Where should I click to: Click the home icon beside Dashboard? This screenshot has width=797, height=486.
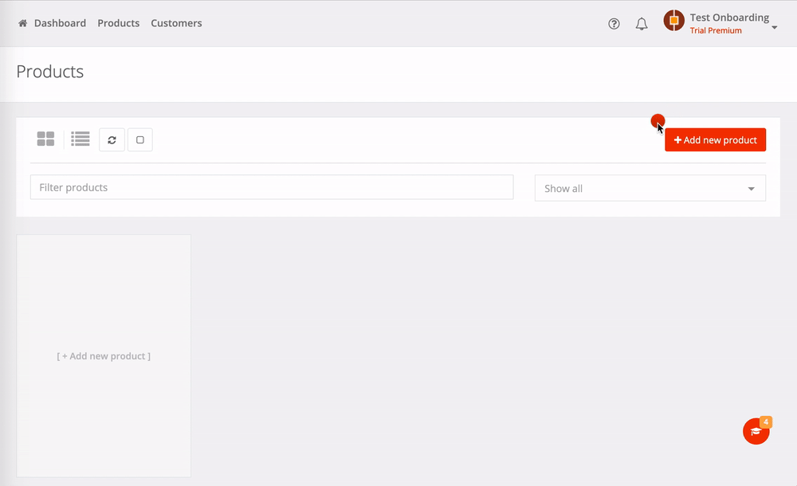tap(22, 23)
